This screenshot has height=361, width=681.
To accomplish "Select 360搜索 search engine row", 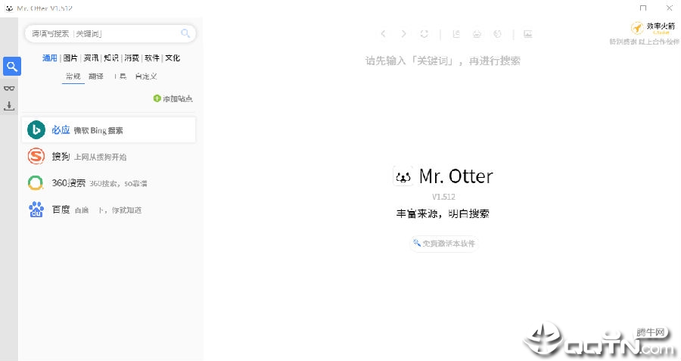I will [108, 183].
